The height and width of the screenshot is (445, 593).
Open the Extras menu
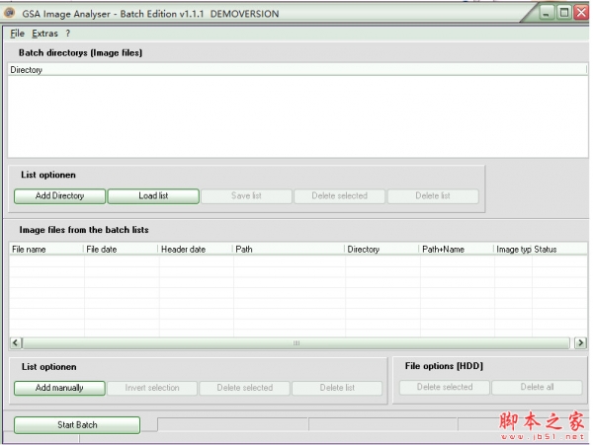(44, 34)
